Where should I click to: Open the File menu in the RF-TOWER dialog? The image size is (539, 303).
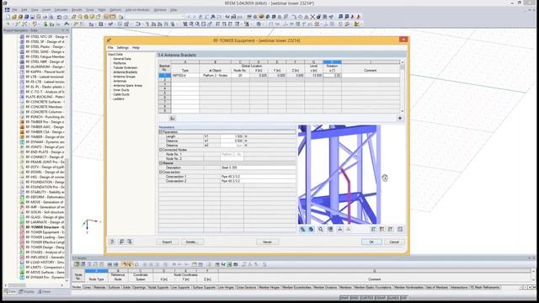click(x=110, y=48)
